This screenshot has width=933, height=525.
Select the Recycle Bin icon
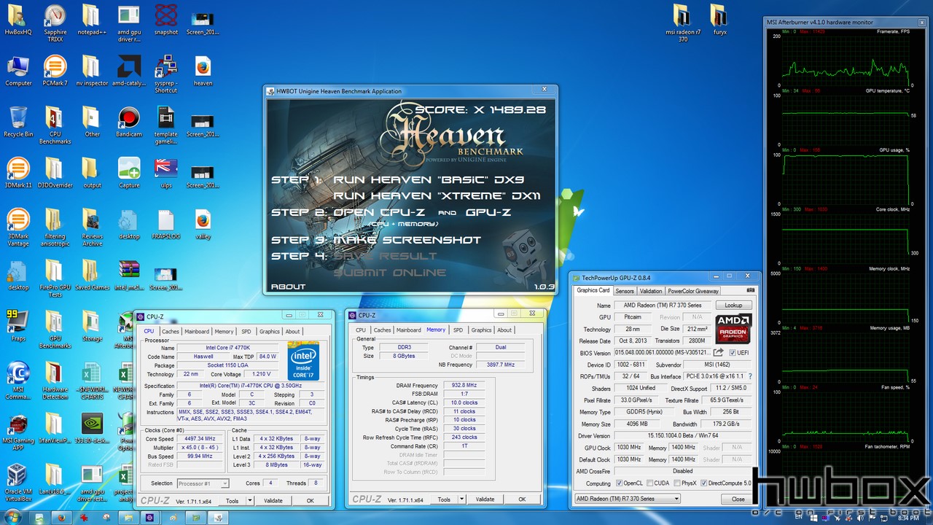pos(18,122)
